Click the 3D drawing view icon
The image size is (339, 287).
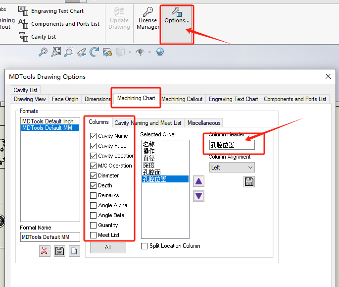click(x=107, y=52)
